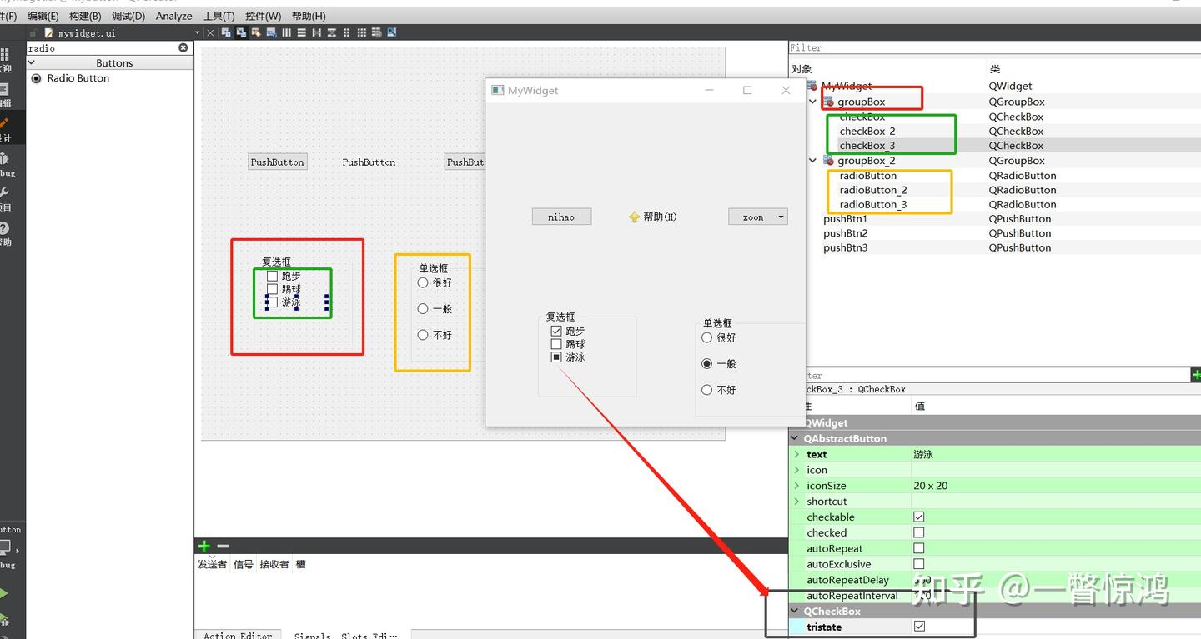Expand the iconSize property row
This screenshot has width=1201, height=639.
point(797,486)
